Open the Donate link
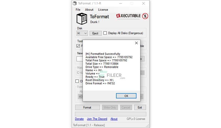Viewport: 221px width, 128px height. [x=79, y=119]
